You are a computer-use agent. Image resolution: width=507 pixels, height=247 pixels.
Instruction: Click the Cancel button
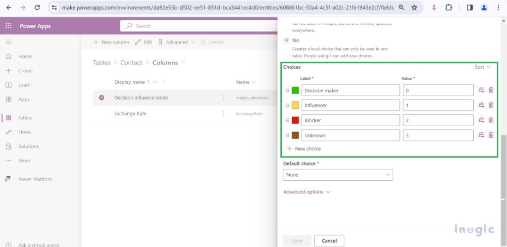point(329,241)
